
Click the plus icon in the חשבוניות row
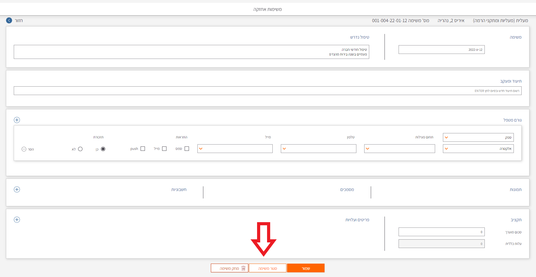point(17,189)
